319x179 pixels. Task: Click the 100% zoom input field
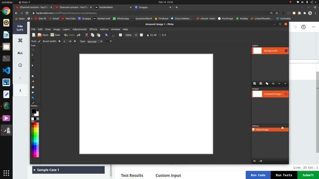click(129, 35)
